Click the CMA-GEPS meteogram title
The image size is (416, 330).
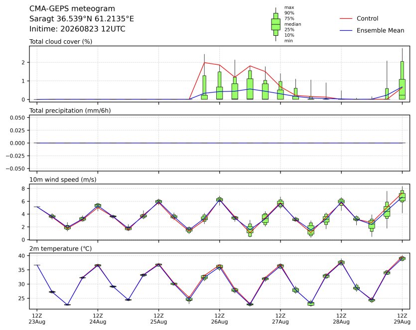[x=72, y=9]
